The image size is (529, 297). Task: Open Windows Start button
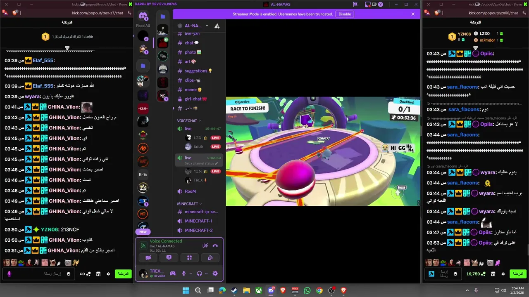point(186,290)
